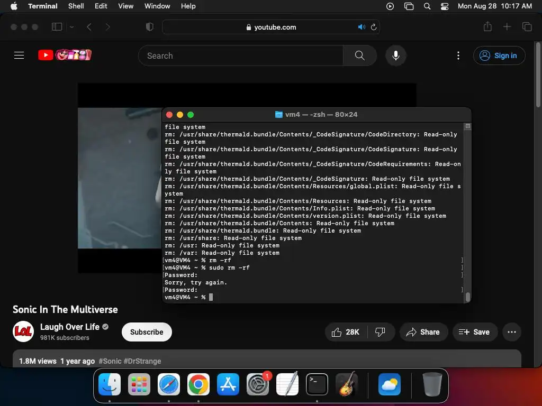The height and width of the screenshot is (406, 542).
Task: Click the YouTube Search field
Action: (x=241, y=56)
